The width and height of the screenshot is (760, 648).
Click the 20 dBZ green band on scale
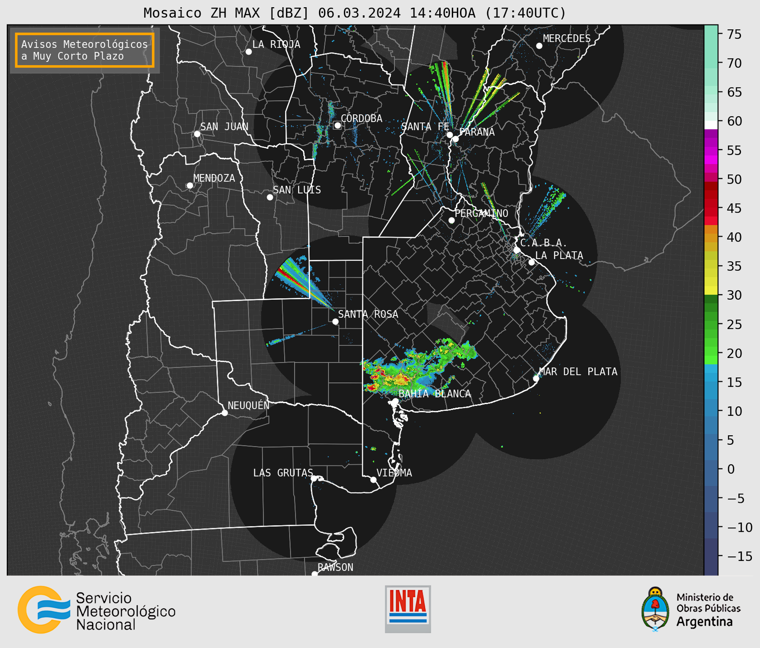coord(711,352)
